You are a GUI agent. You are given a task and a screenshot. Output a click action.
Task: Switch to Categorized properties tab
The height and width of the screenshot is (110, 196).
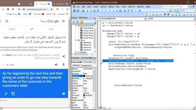(x=86, y=65)
